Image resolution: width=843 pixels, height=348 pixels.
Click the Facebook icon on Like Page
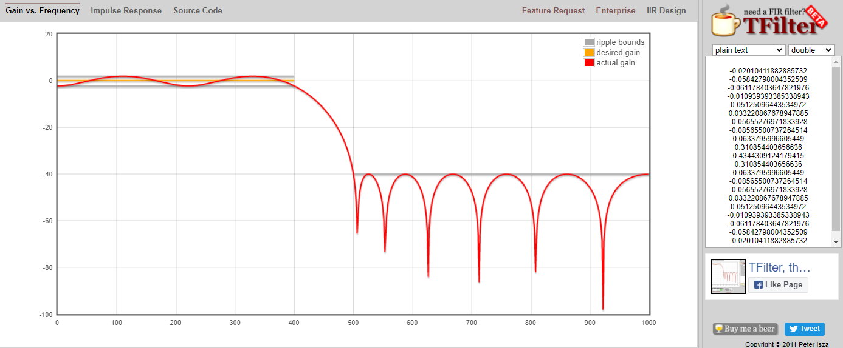[759, 285]
